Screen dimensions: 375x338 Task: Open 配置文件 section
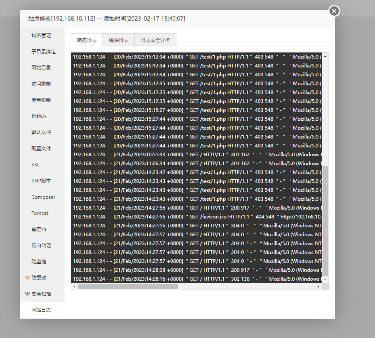click(x=41, y=149)
